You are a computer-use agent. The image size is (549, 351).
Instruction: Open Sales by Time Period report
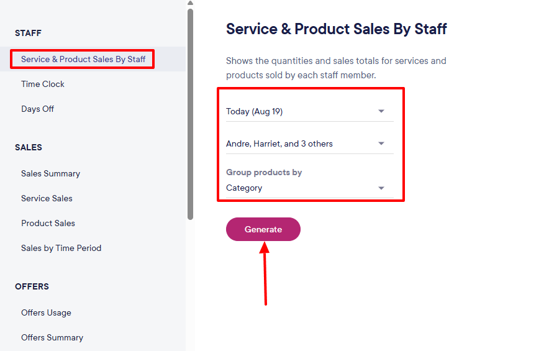click(x=61, y=248)
